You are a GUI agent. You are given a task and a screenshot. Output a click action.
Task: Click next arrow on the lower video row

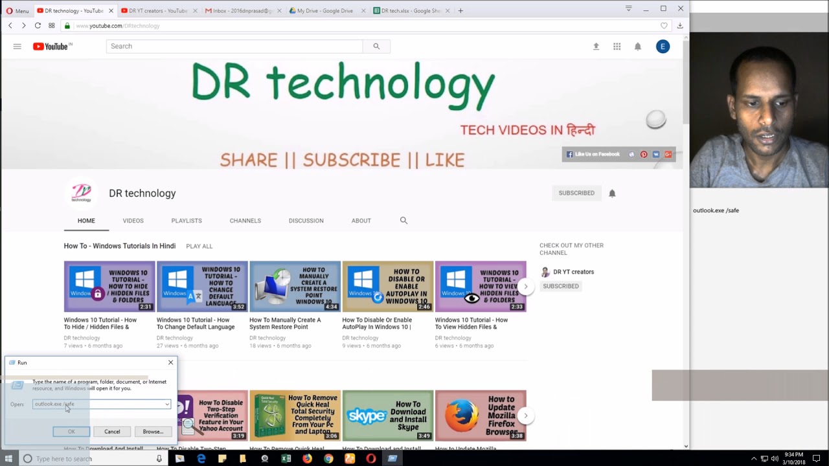[x=526, y=416]
